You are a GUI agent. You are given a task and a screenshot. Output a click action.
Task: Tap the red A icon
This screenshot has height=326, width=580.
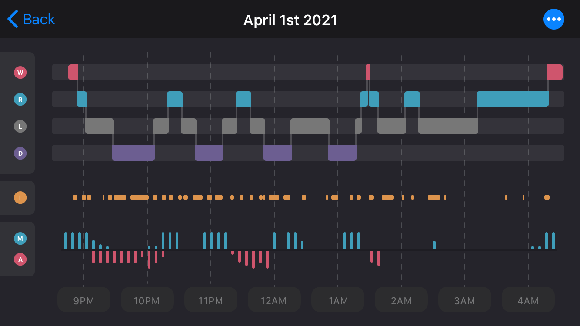click(20, 260)
